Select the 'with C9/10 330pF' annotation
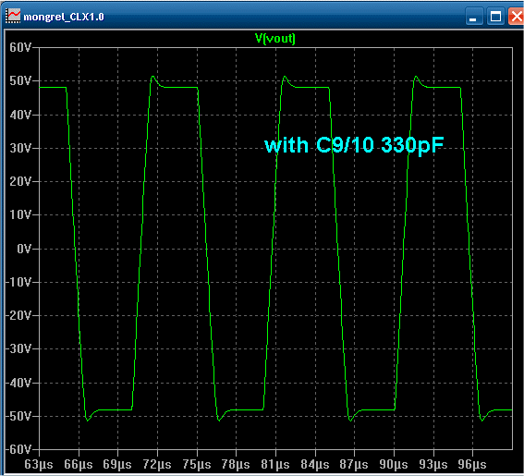This screenshot has width=524, height=476. click(354, 145)
